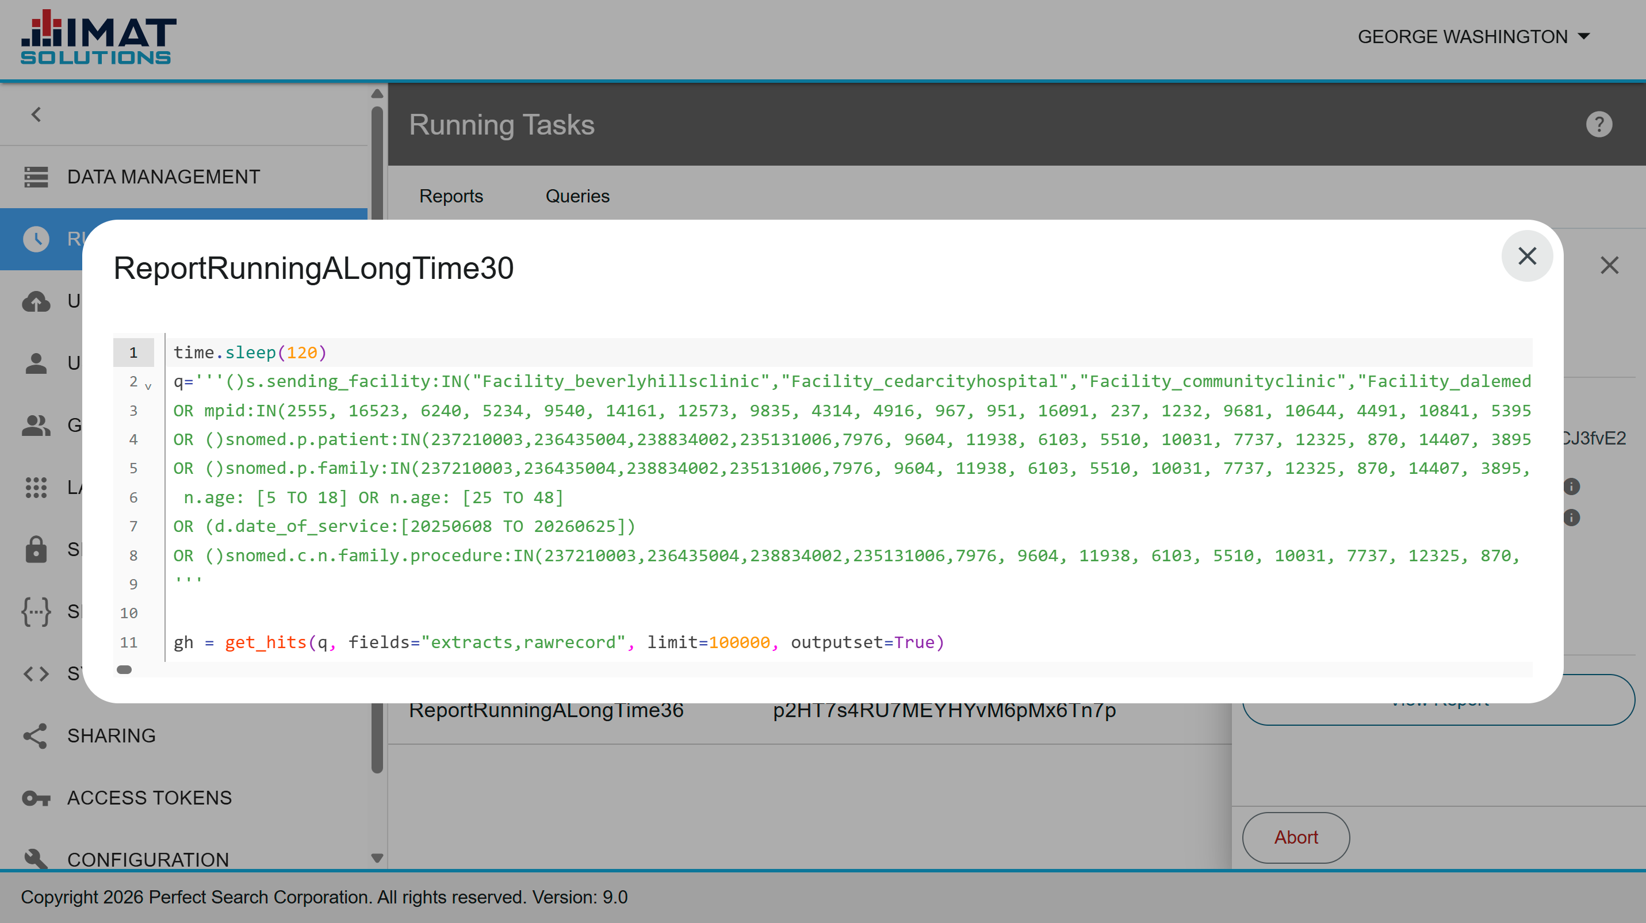This screenshot has width=1646, height=923.
Task: Click the get_hits code on line 11
Action: 558,642
